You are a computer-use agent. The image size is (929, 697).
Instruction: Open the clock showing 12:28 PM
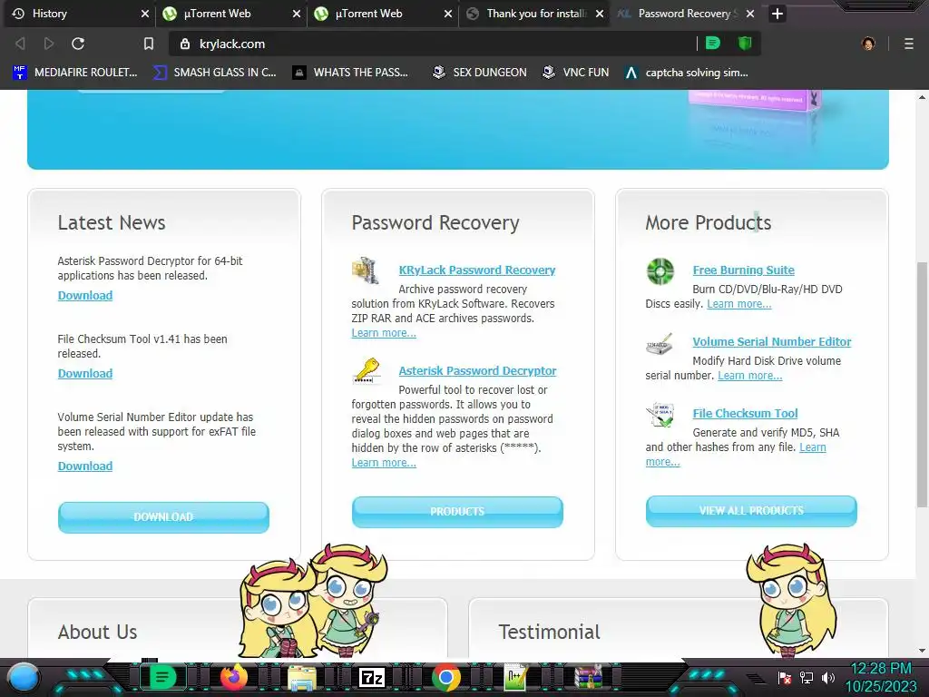881,677
